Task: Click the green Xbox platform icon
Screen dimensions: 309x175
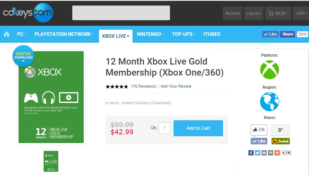Action: click(x=270, y=70)
